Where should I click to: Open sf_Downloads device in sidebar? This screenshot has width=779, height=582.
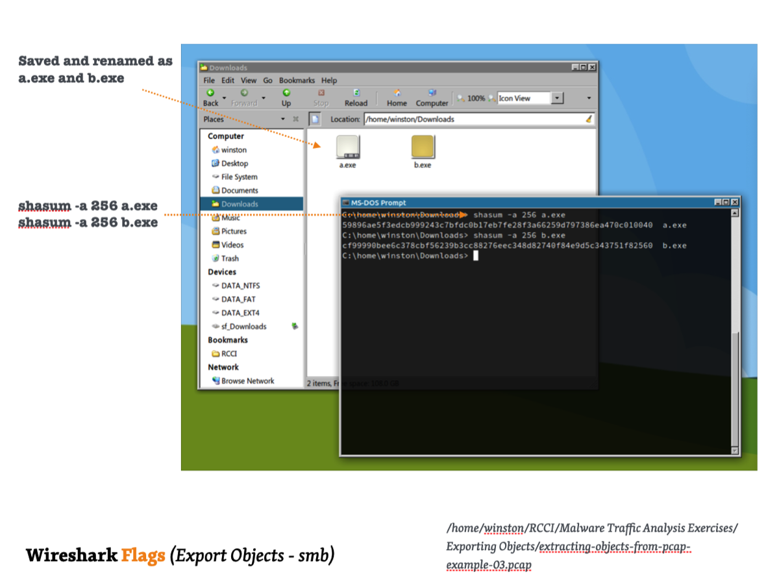point(243,326)
